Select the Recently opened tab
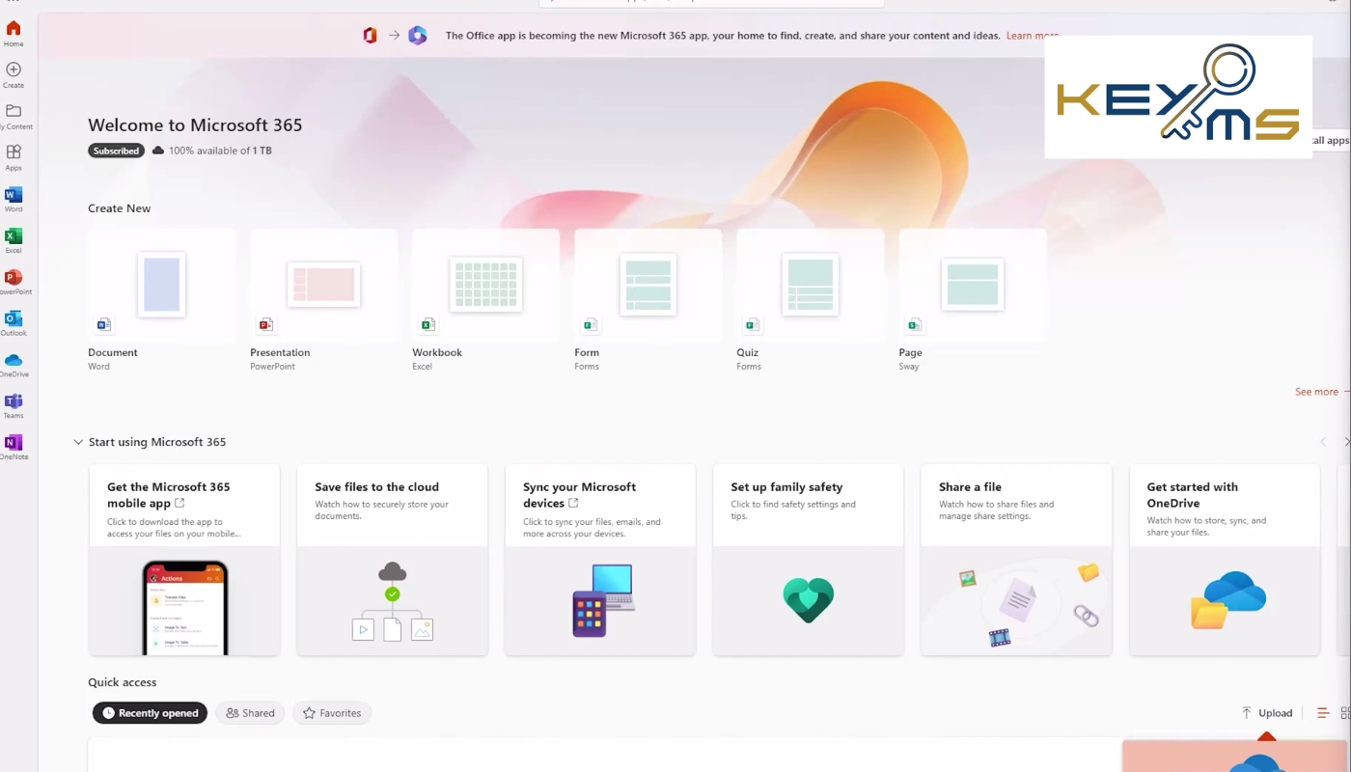The width and height of the screenshot is (1351, 772). click(150, 713)
